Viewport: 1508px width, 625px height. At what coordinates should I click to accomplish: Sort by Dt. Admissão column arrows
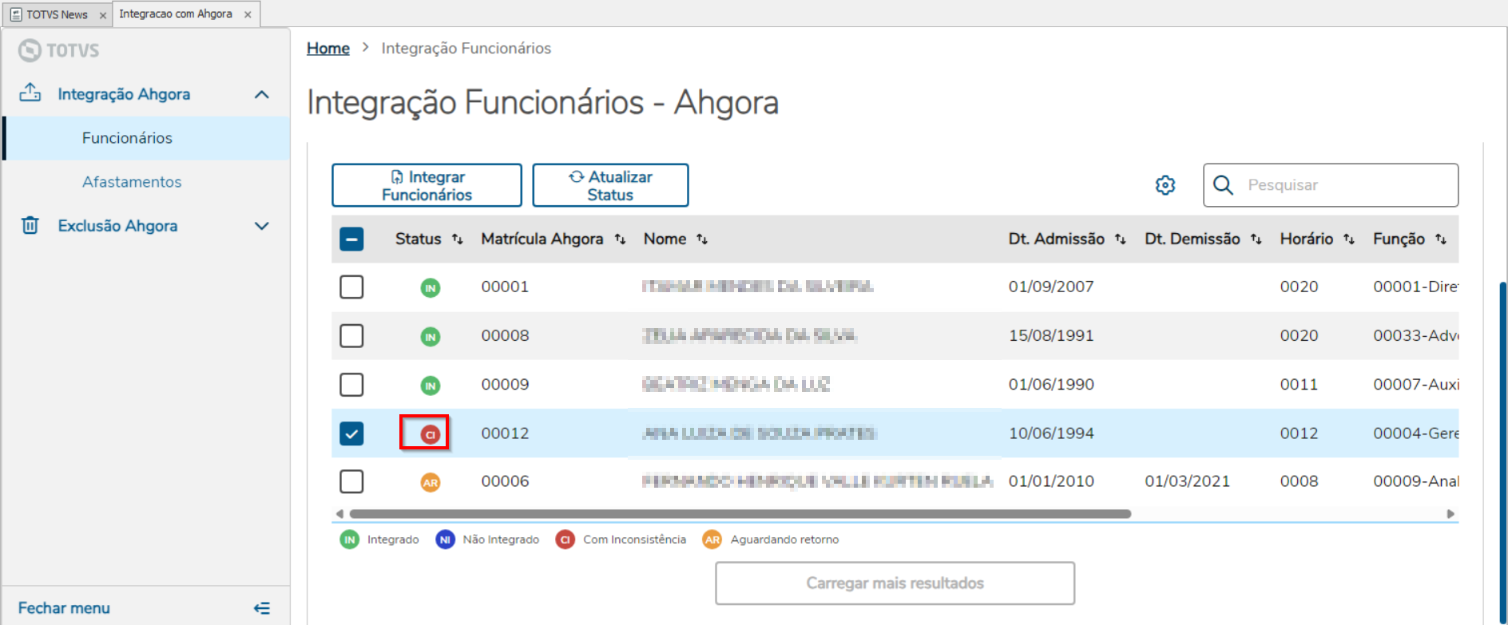tap(1121, 239)
